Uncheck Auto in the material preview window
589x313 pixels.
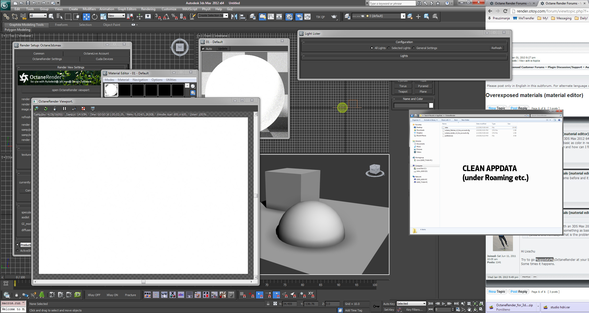pos(203,49)
